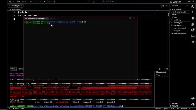Open editor More Actions ellipsis
Image resolution: width=196 pixels, height=110 pixels.
(x=167, y=6)
